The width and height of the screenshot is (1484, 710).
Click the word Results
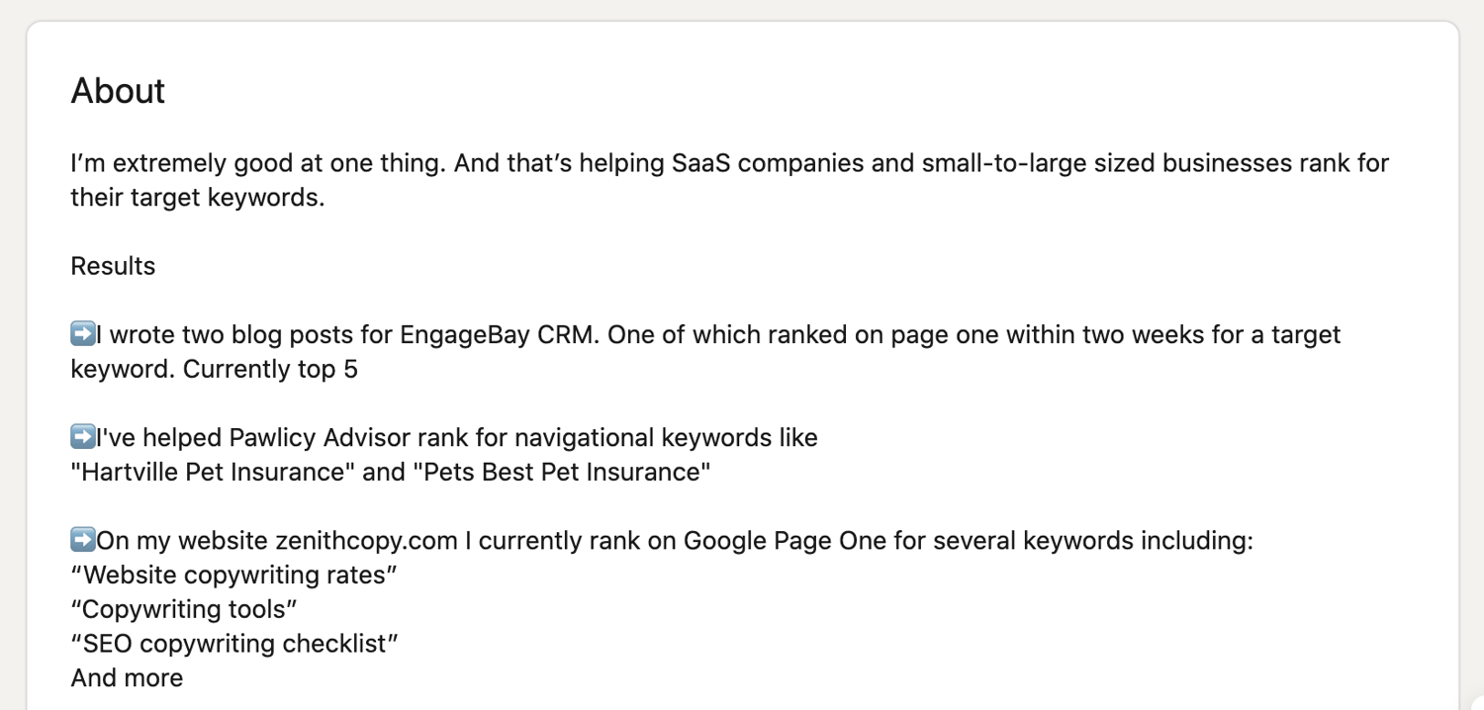113,266
